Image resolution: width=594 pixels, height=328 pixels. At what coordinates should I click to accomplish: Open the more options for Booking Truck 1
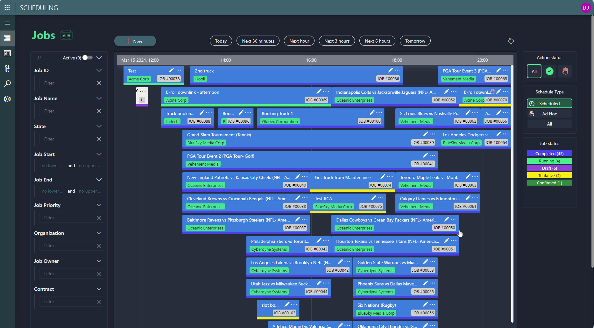(x=379, y=113)
